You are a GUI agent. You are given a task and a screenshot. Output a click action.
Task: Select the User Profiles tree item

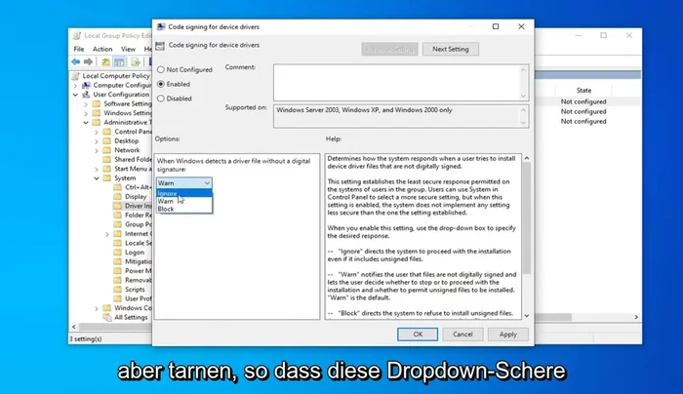[139, 298]
